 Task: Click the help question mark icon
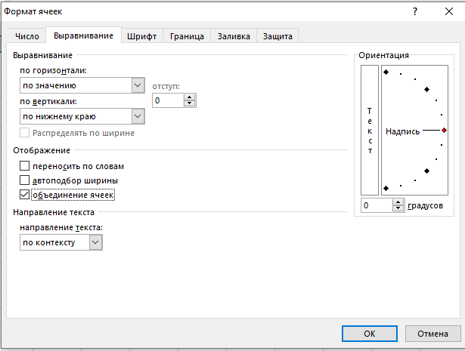click(415, 11)
